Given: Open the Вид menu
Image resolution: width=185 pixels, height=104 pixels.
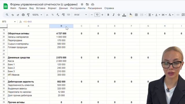Looking at the screenshot, I should click(x=32, y=8).
